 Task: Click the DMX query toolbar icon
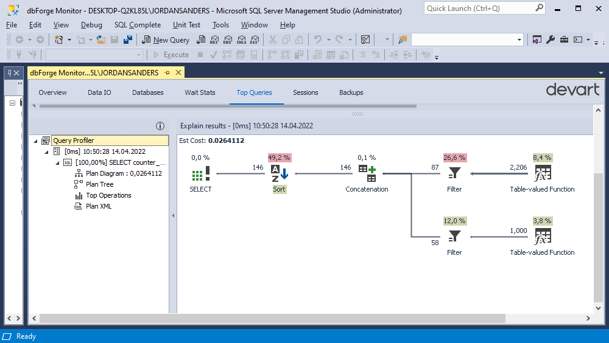pyautogui.click(x=228, y=40)
